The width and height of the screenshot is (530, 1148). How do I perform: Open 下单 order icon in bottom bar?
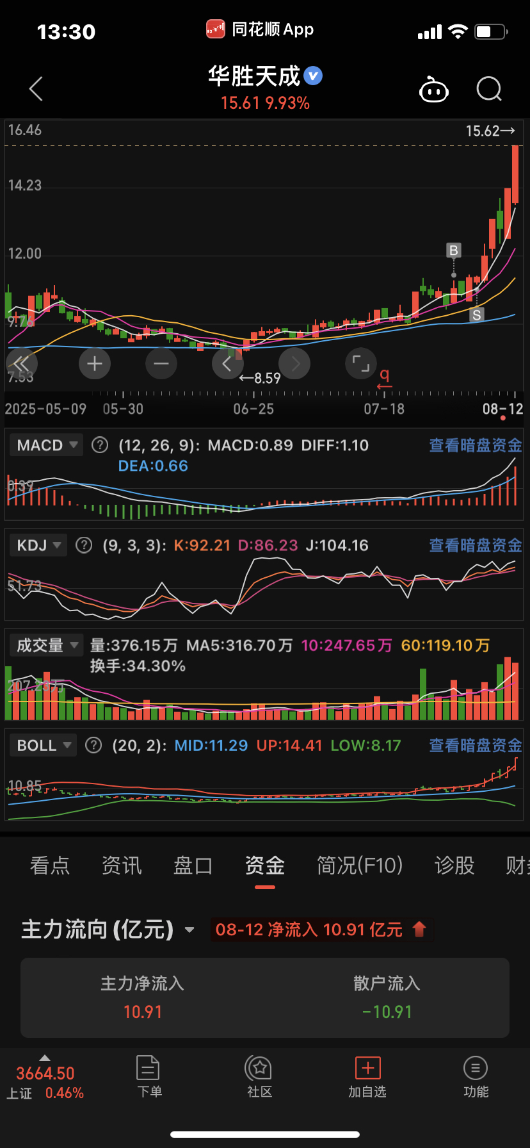tap(149, 1076)
